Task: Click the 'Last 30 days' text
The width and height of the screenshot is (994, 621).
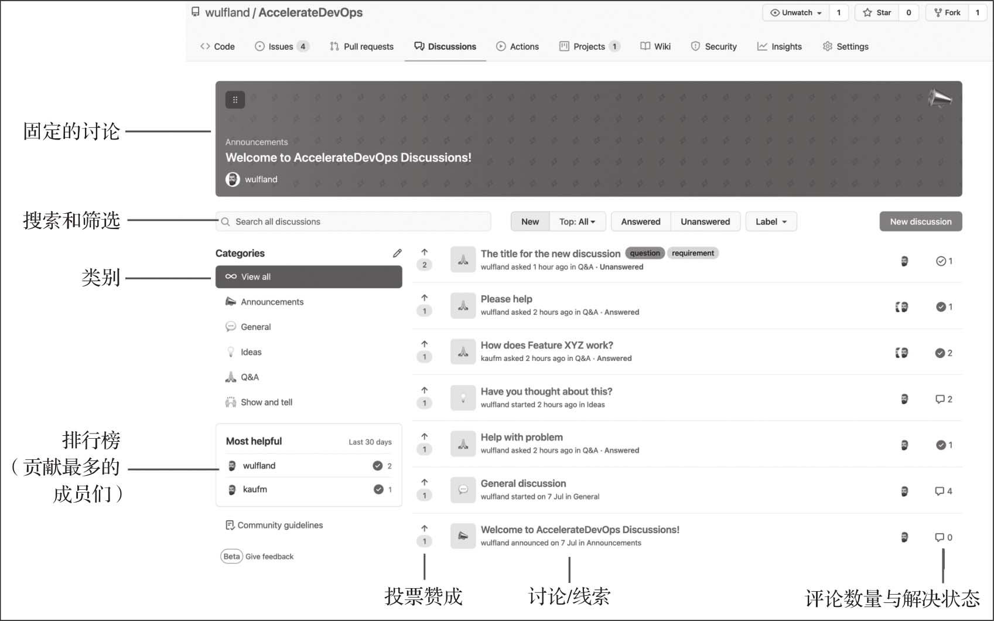Action: [370, 442]
